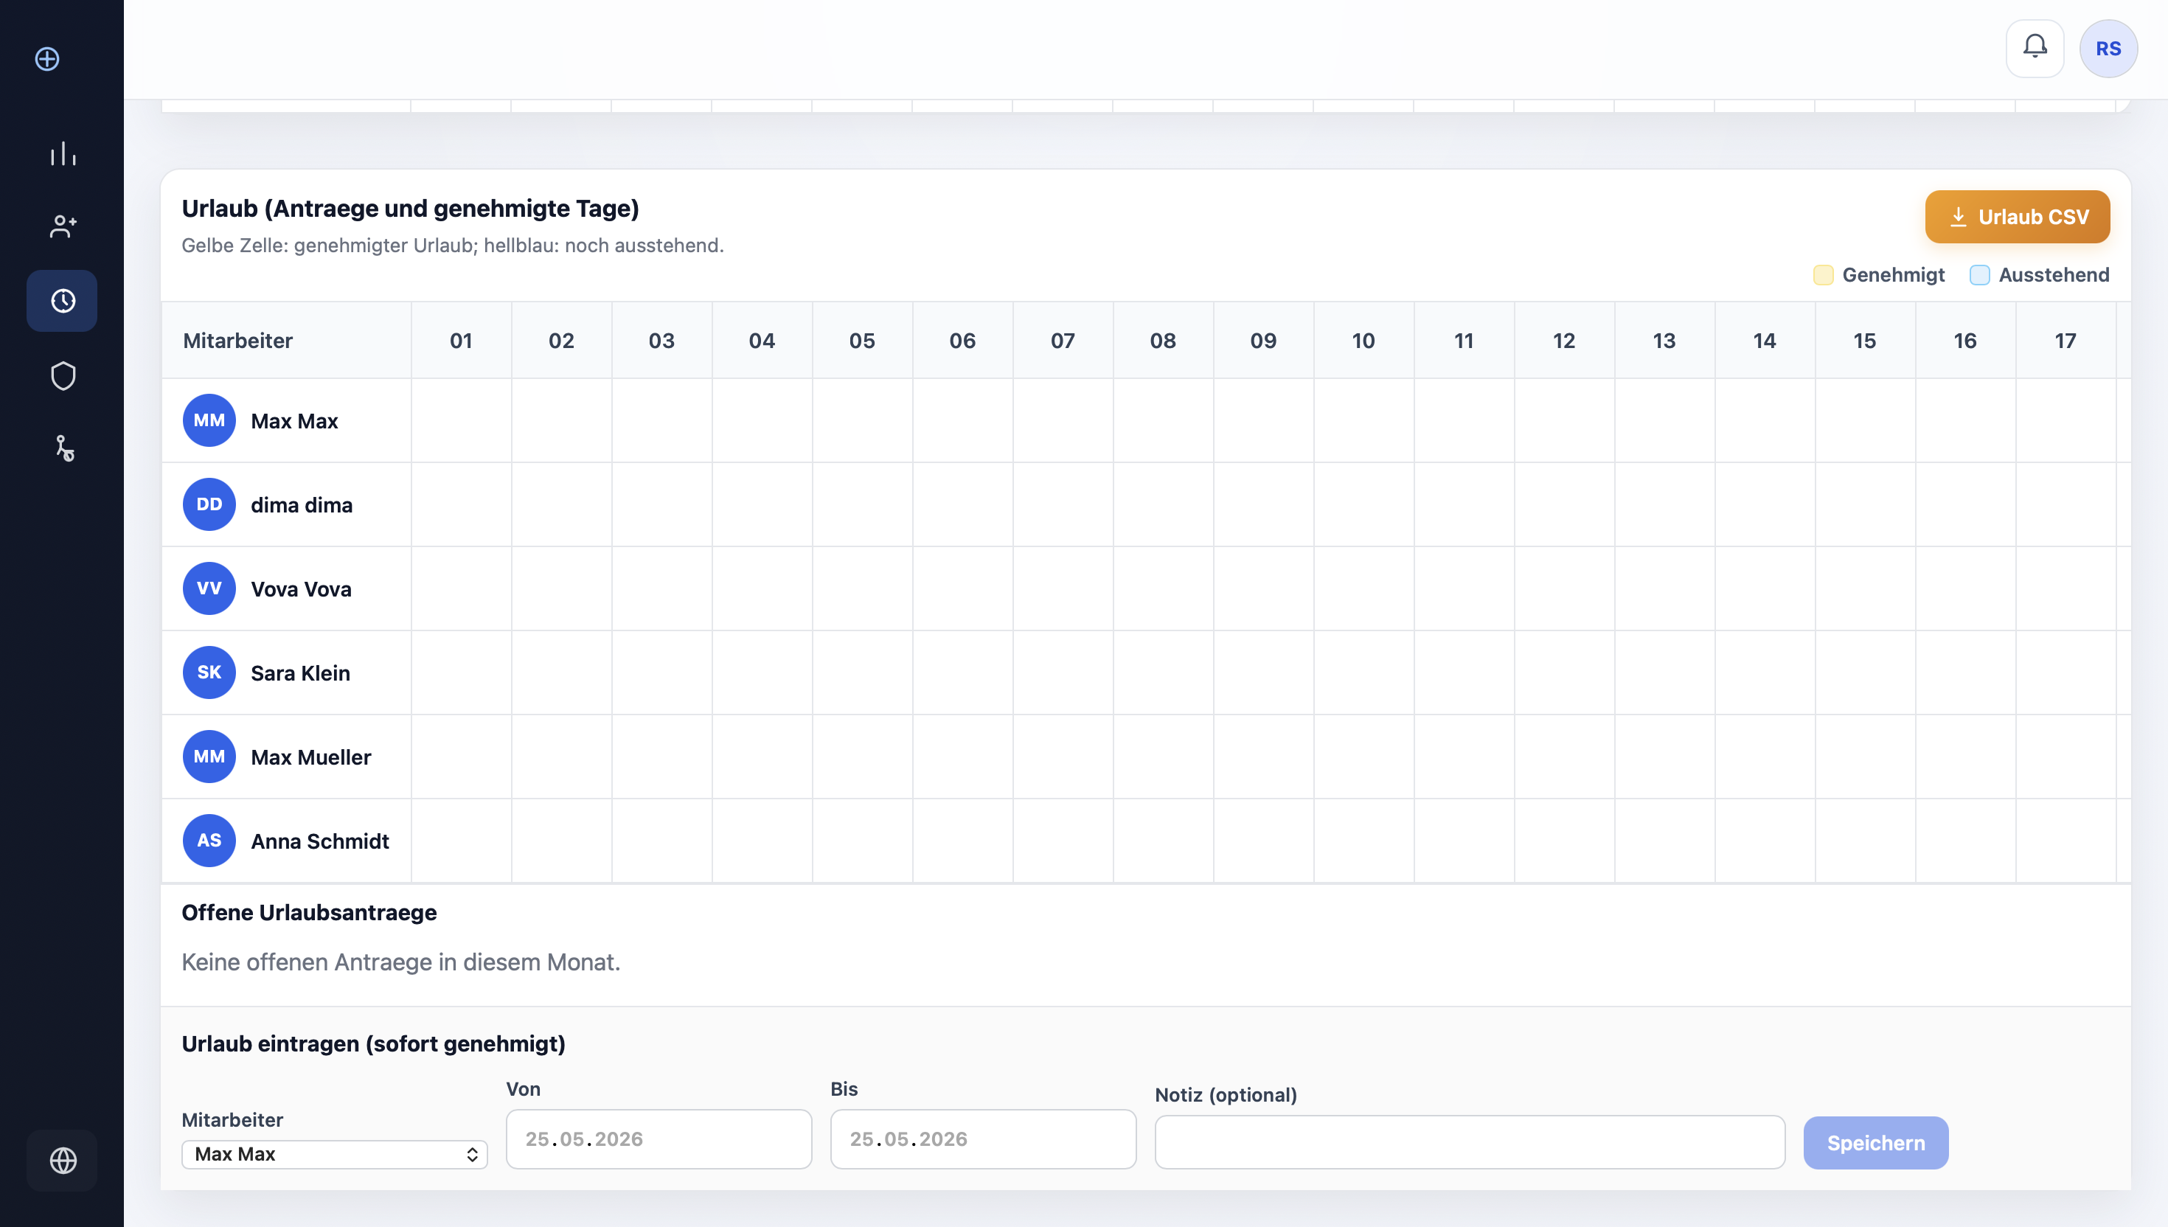Screen dimensions: 2168x1227
Task: Click the light blue Ausstehend legend swatch
Action: [x=1979, y=275]
